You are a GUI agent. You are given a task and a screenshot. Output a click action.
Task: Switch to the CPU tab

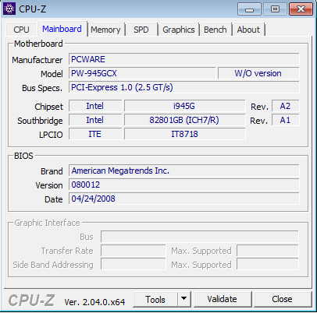coord(21,30)
